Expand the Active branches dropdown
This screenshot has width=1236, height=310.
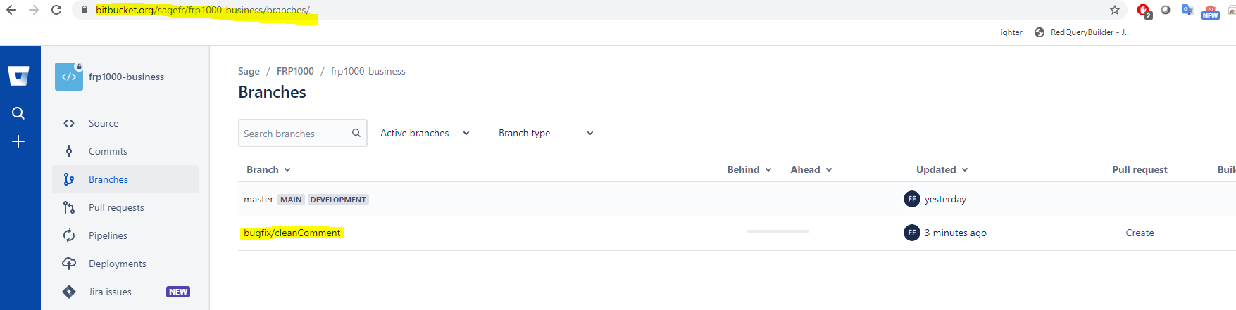pos(425,133)
